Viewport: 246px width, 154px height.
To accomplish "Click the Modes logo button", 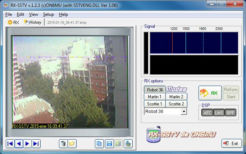I will (177, 89).
